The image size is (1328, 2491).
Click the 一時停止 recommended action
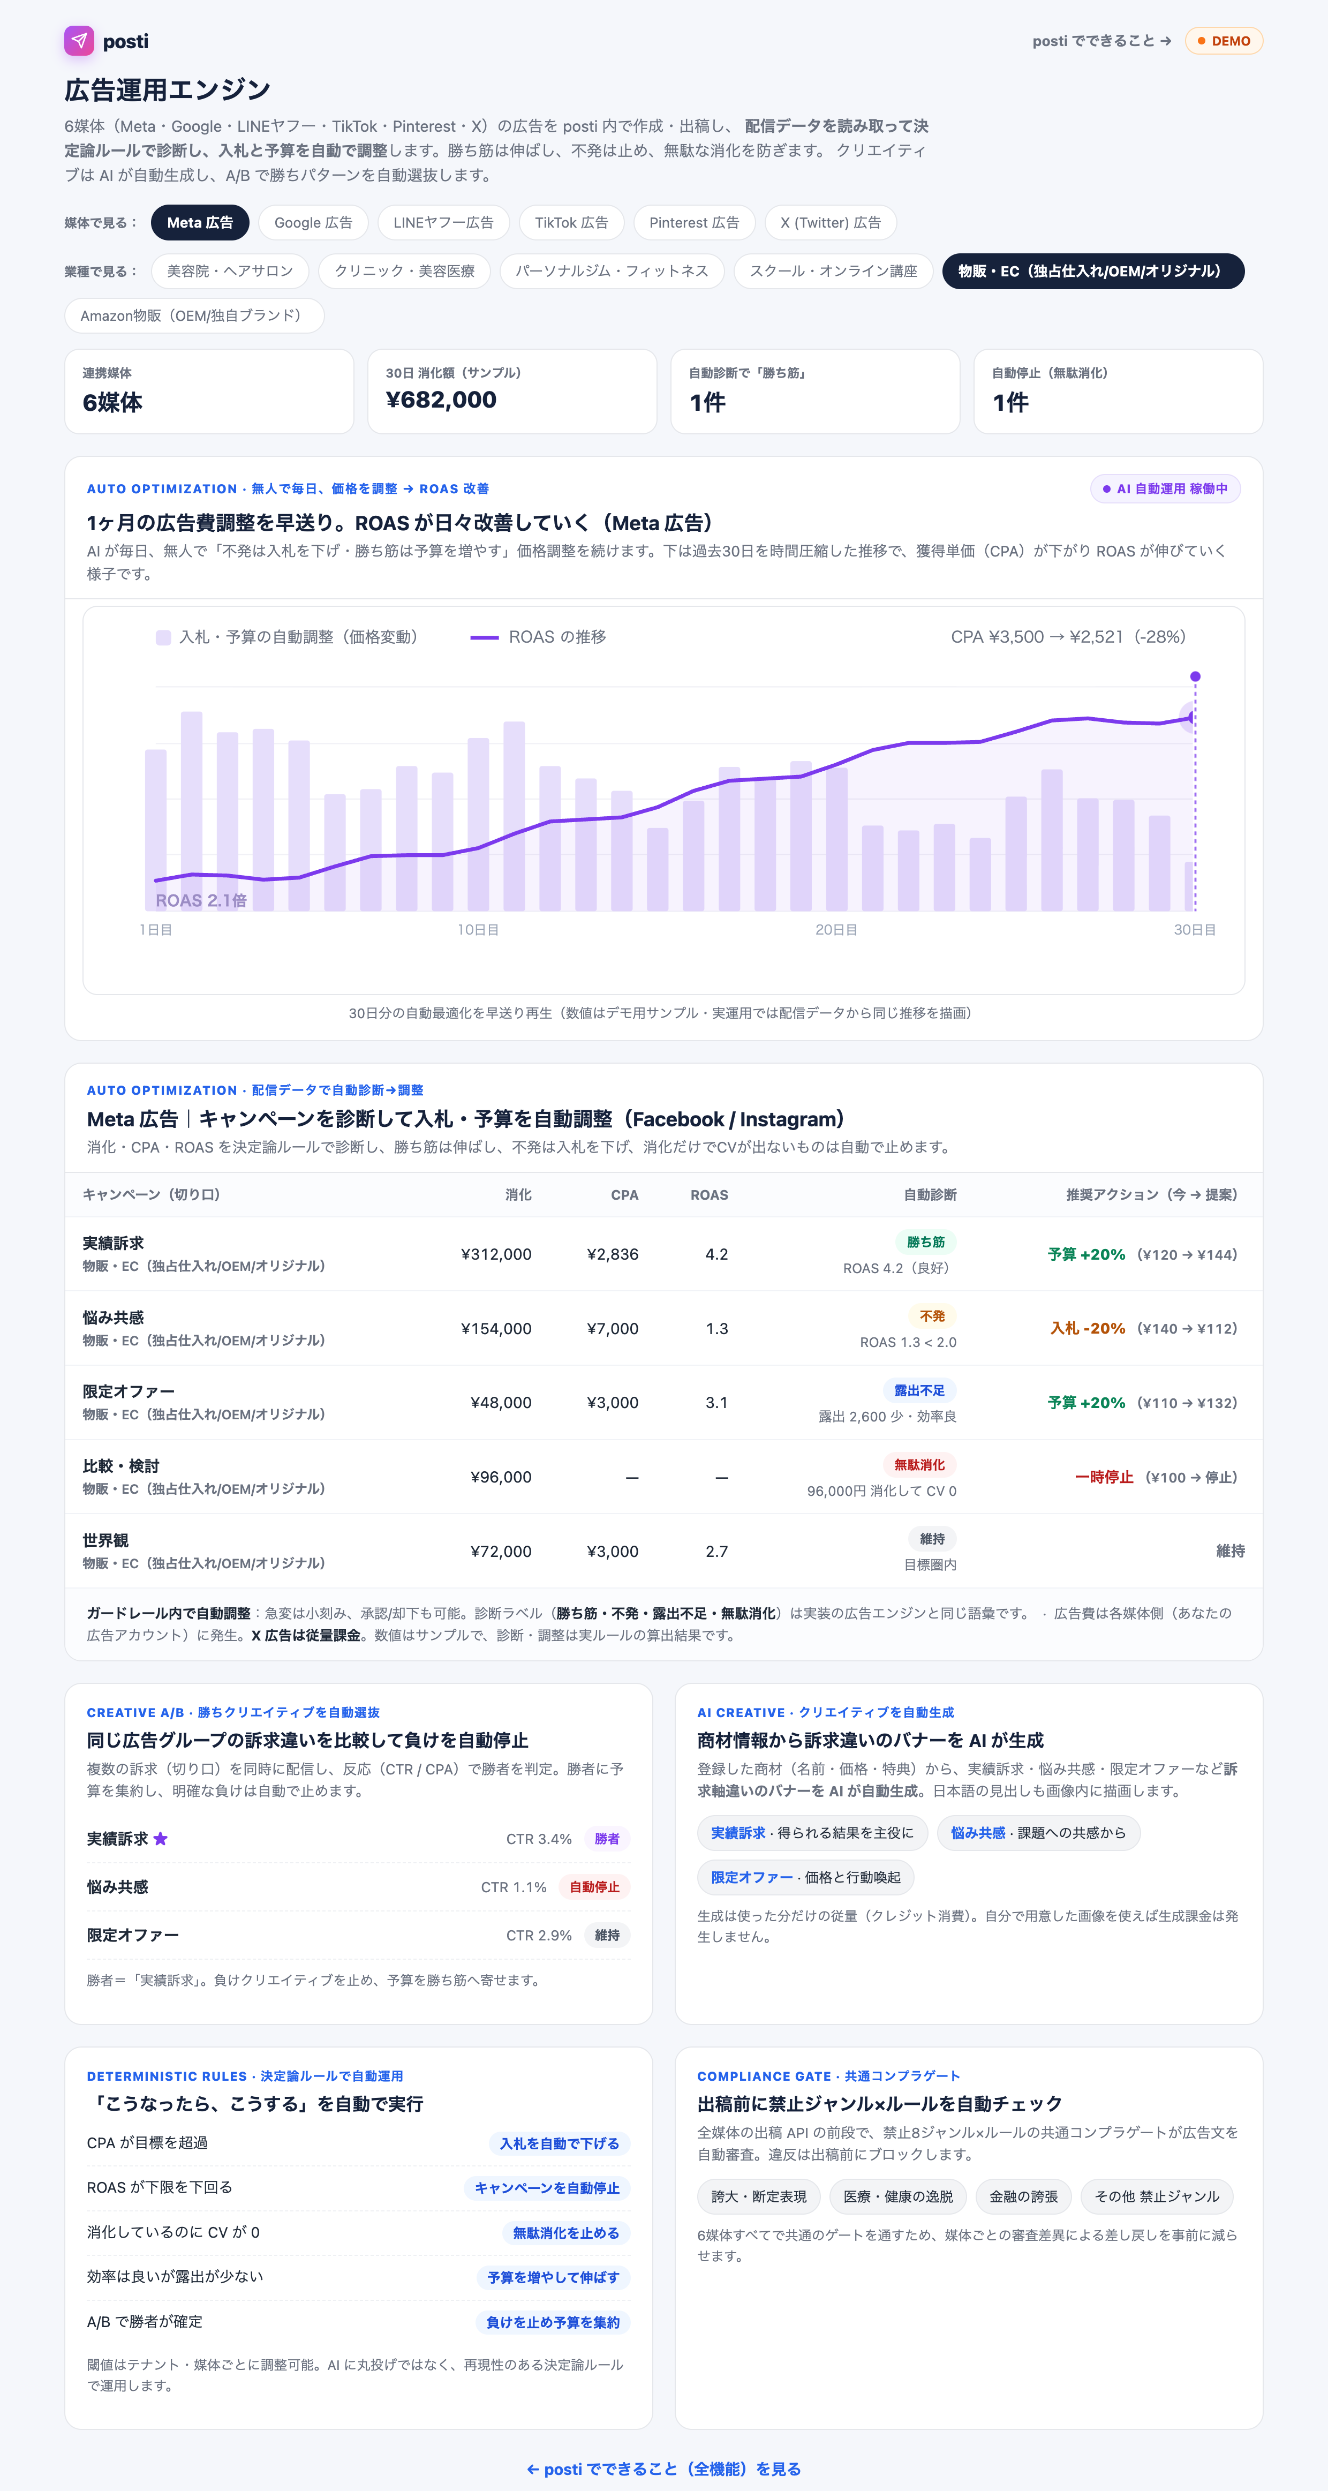click(1104, 1478)
